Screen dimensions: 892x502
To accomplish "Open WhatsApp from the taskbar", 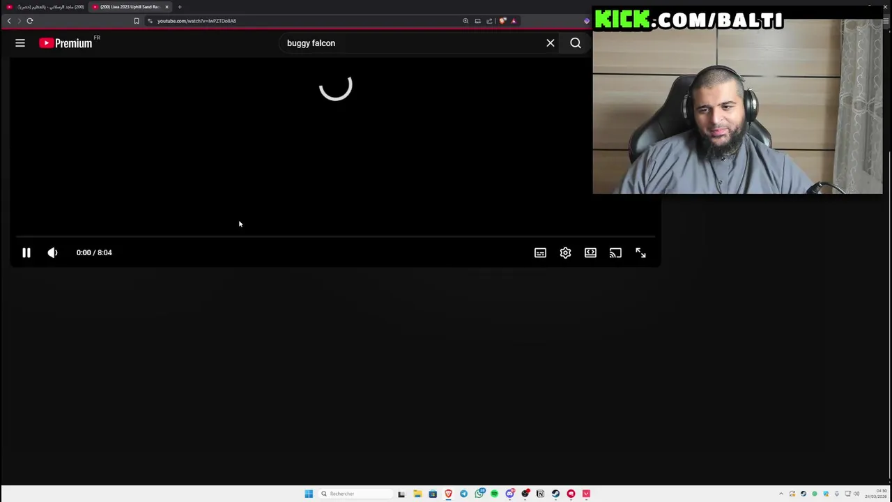I will tap(479, 494).
